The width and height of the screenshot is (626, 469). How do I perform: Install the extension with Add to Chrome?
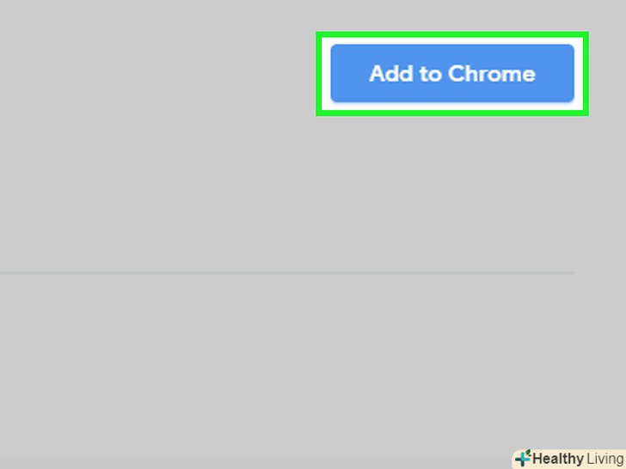click(x=452, y=73)
